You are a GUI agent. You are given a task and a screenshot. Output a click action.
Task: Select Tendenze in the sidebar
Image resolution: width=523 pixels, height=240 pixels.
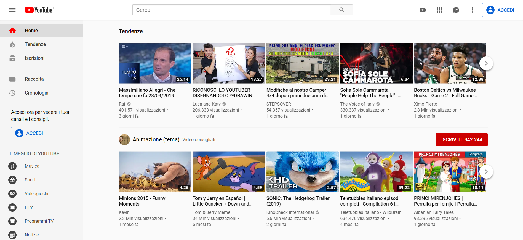coord(41,44)
